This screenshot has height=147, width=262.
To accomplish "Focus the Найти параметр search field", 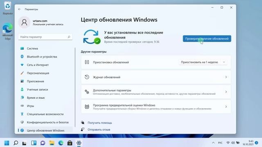I will pyautogui.click(x=45, y=37).
